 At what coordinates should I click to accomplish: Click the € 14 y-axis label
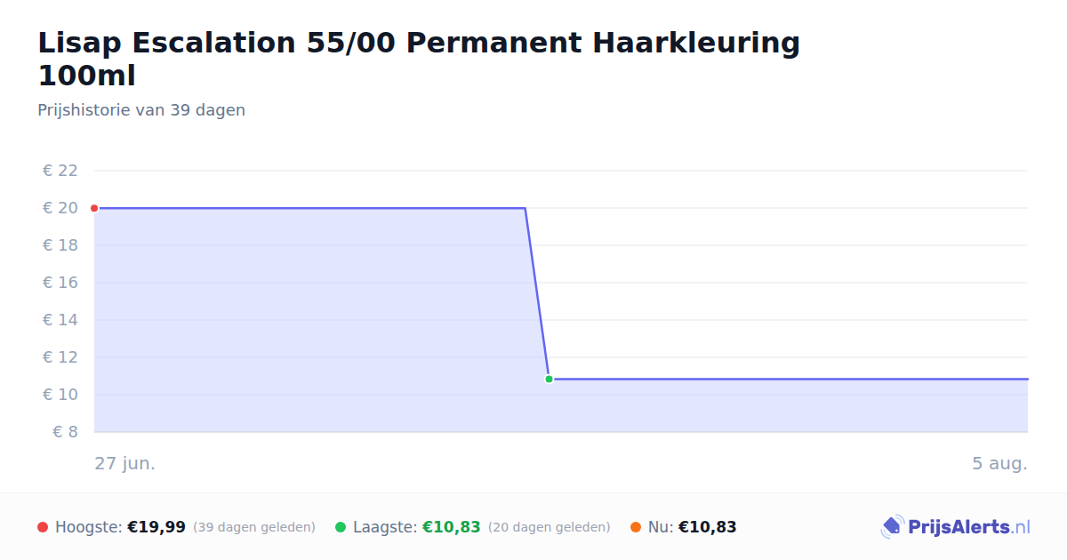tap(60, 320)
